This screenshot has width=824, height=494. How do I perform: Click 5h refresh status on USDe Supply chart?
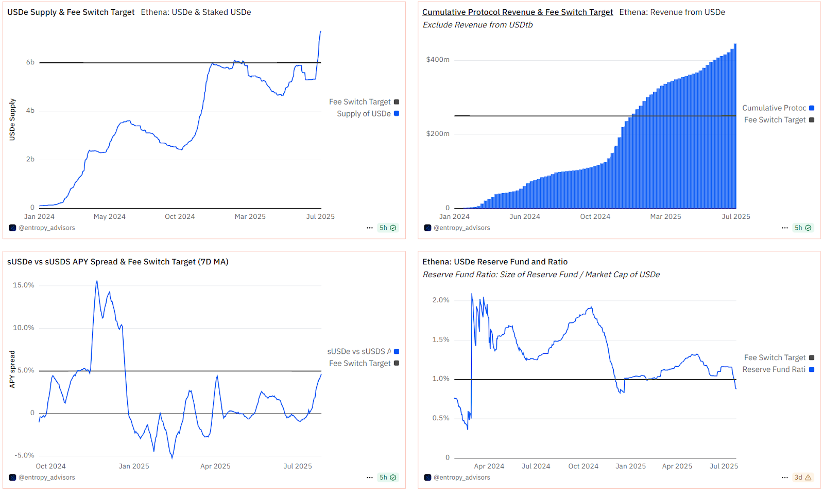pyautogui.click(x=388, y=228)
